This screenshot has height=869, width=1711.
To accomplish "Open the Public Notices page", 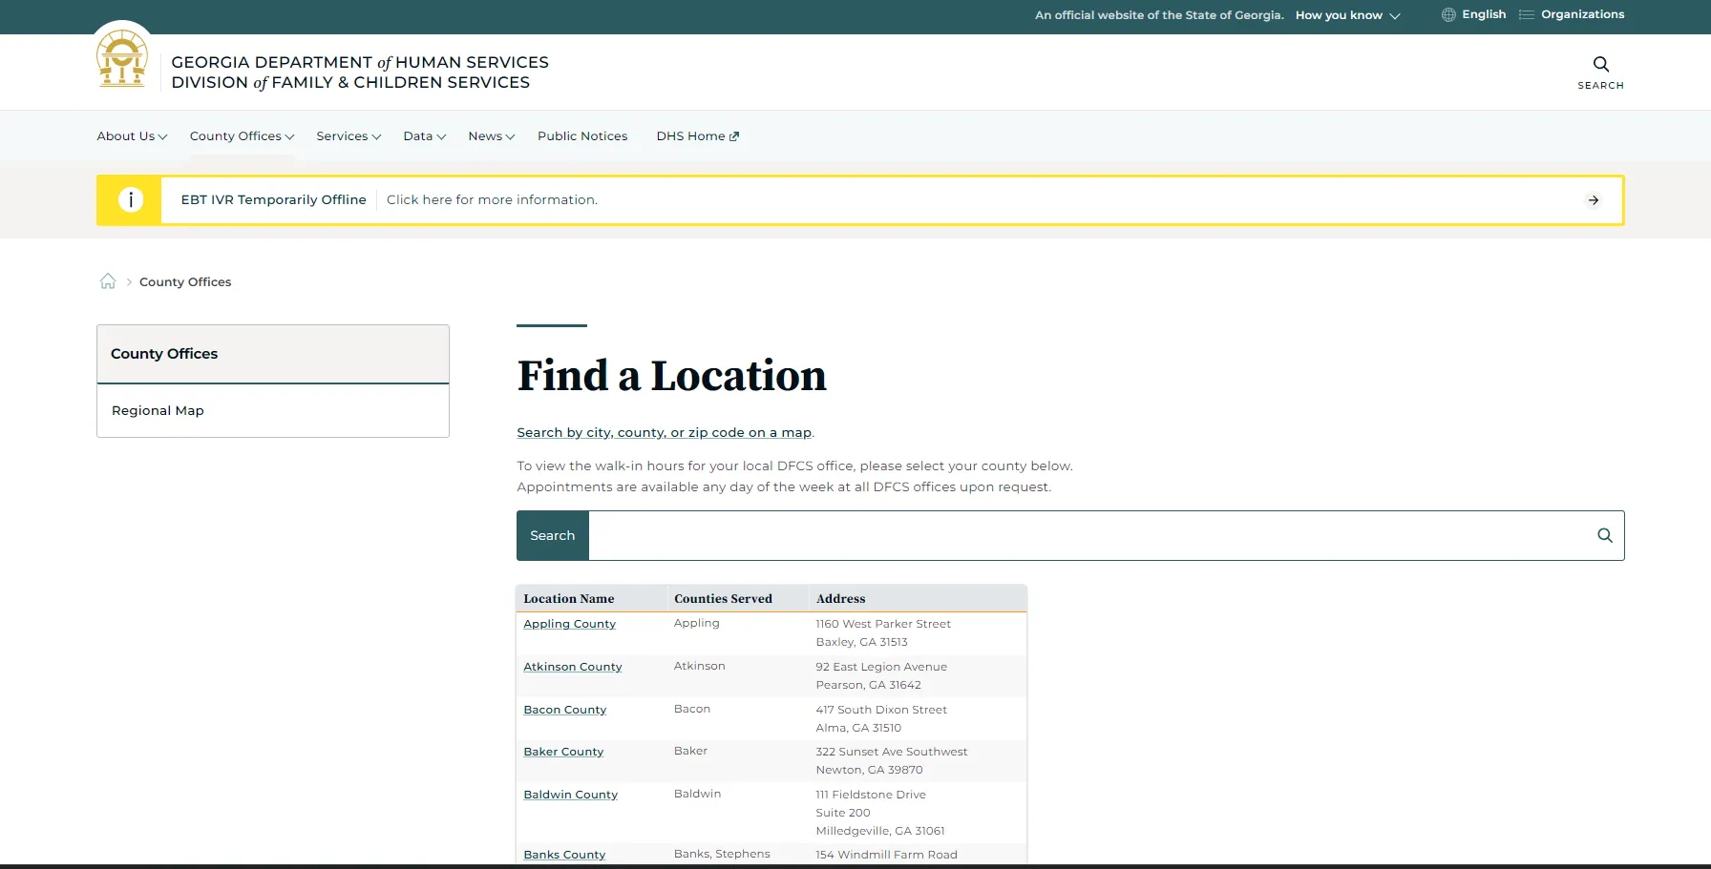I will pyautogui.click(x=582, y=136).
